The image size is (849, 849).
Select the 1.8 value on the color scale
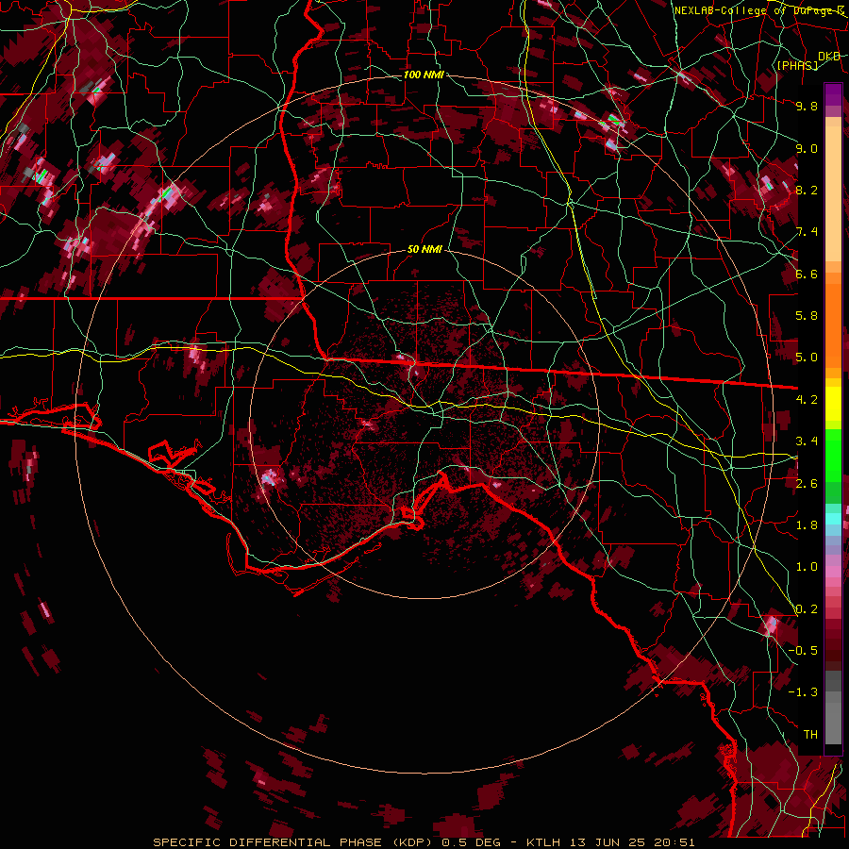[x=807, y=525]
